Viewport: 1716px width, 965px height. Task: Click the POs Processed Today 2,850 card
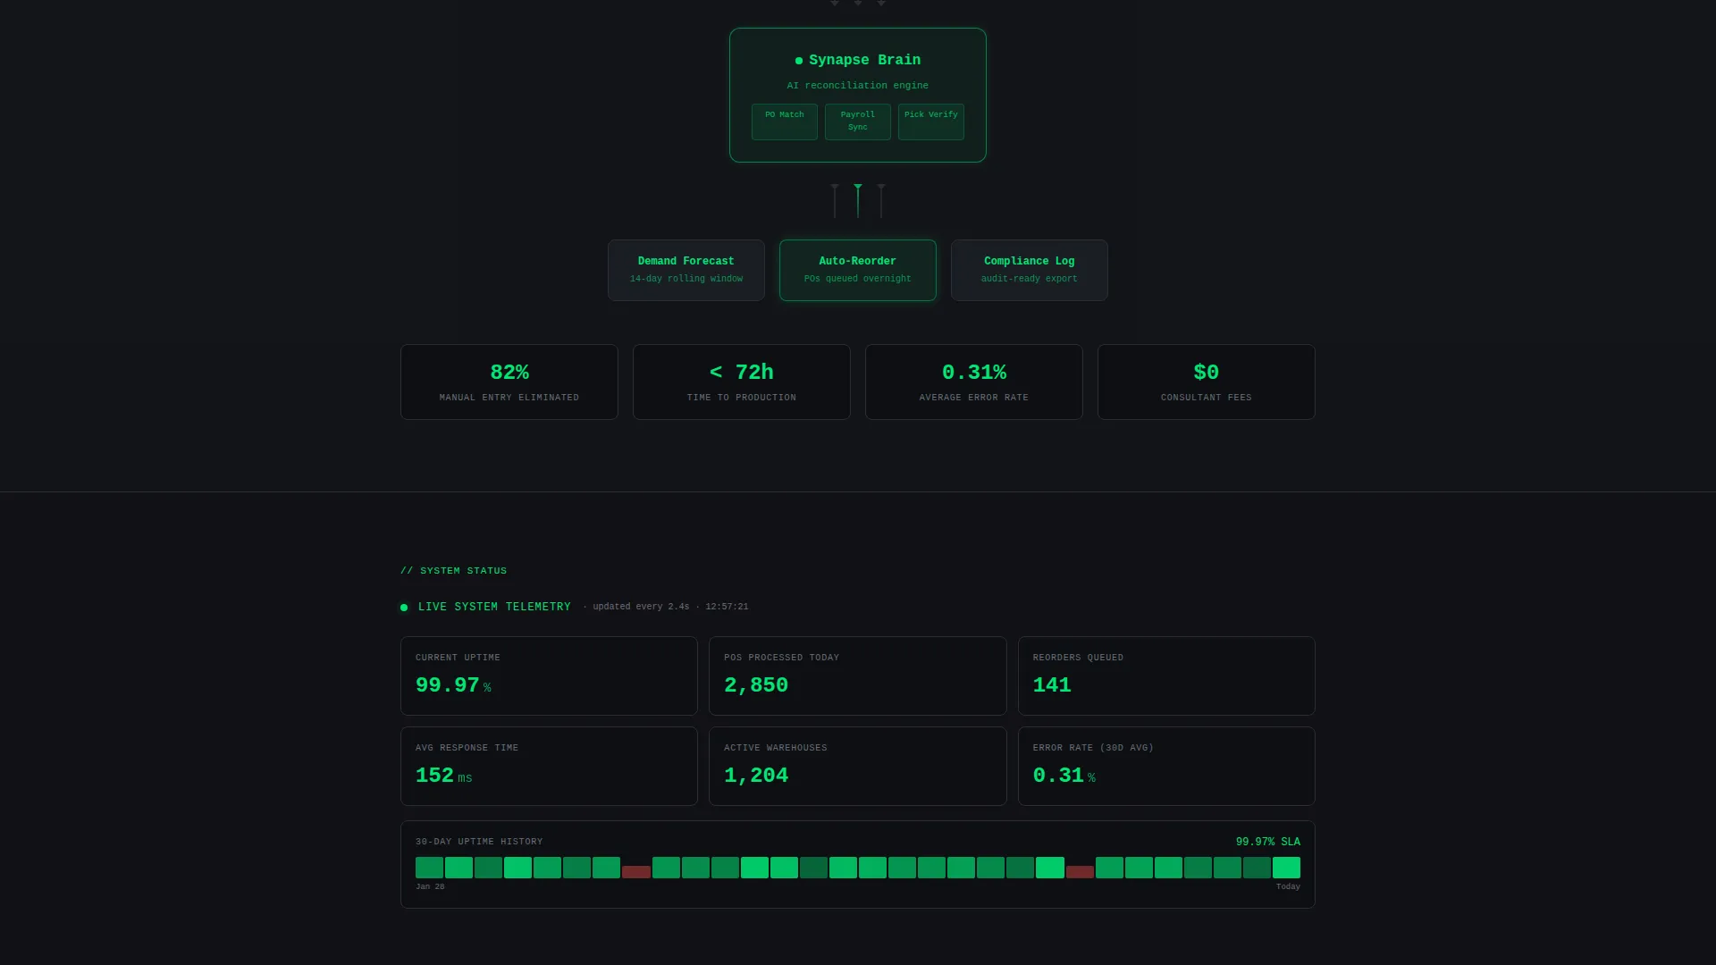pyautogui.click(x=858, y=675)
